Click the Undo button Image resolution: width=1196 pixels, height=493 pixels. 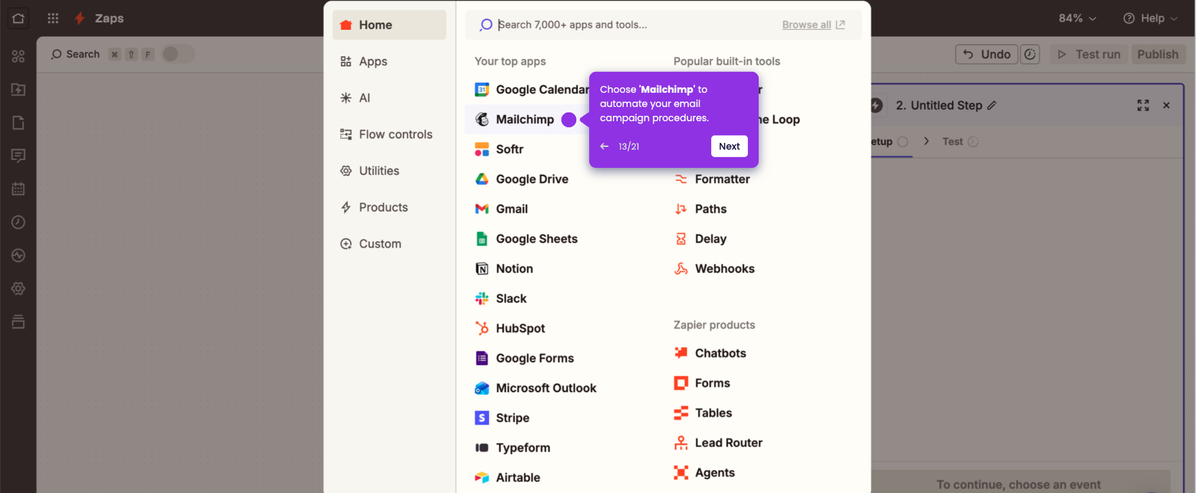986,54
